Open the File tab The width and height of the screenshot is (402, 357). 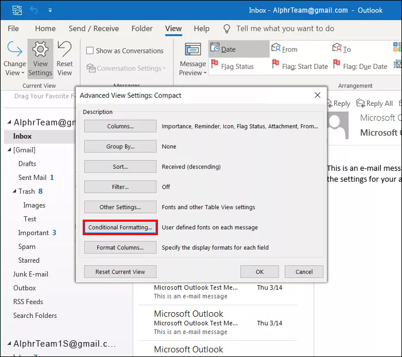click(13, 29)
